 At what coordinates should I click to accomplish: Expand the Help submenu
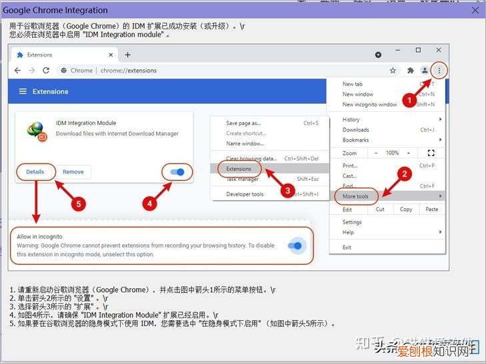[387, 232]
